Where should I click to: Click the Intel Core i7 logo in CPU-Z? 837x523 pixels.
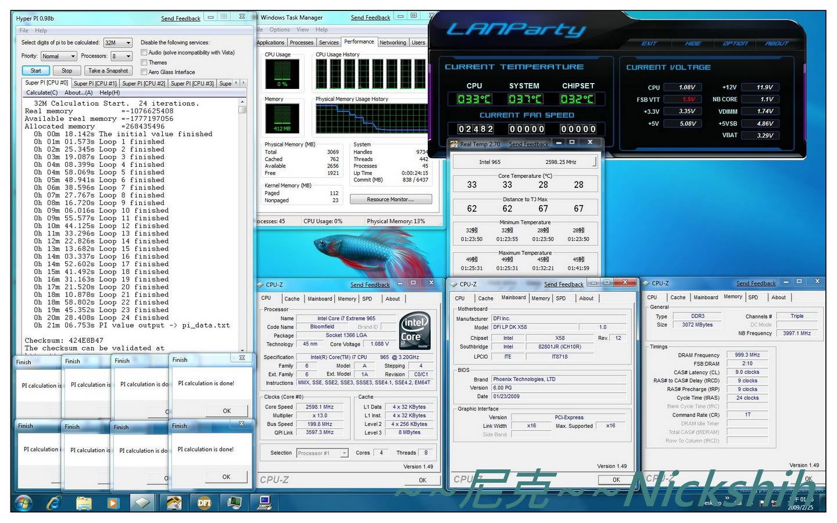414,330
